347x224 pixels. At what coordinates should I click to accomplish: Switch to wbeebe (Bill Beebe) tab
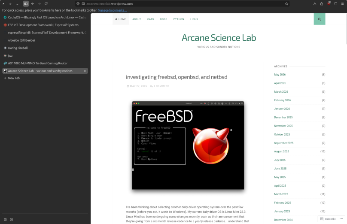click(x=45, y=40)
